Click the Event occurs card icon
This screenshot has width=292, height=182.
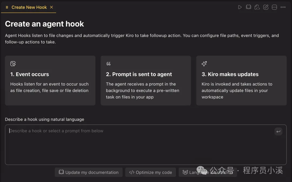pyautogui.click(x=13, y=64)
